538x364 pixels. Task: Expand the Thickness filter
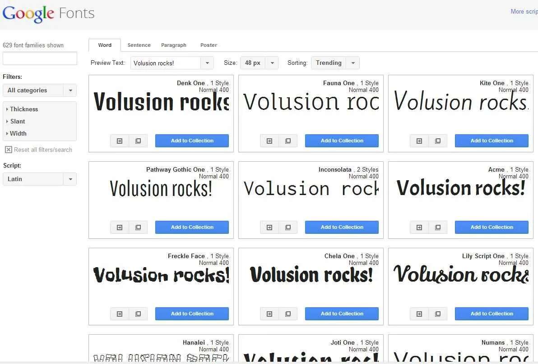point(22,109)
